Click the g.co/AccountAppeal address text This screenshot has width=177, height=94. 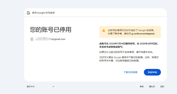coord(143,34)
